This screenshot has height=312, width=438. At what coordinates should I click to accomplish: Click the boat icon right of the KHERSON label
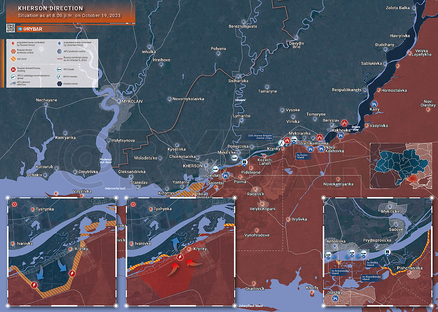click(215, 169)
